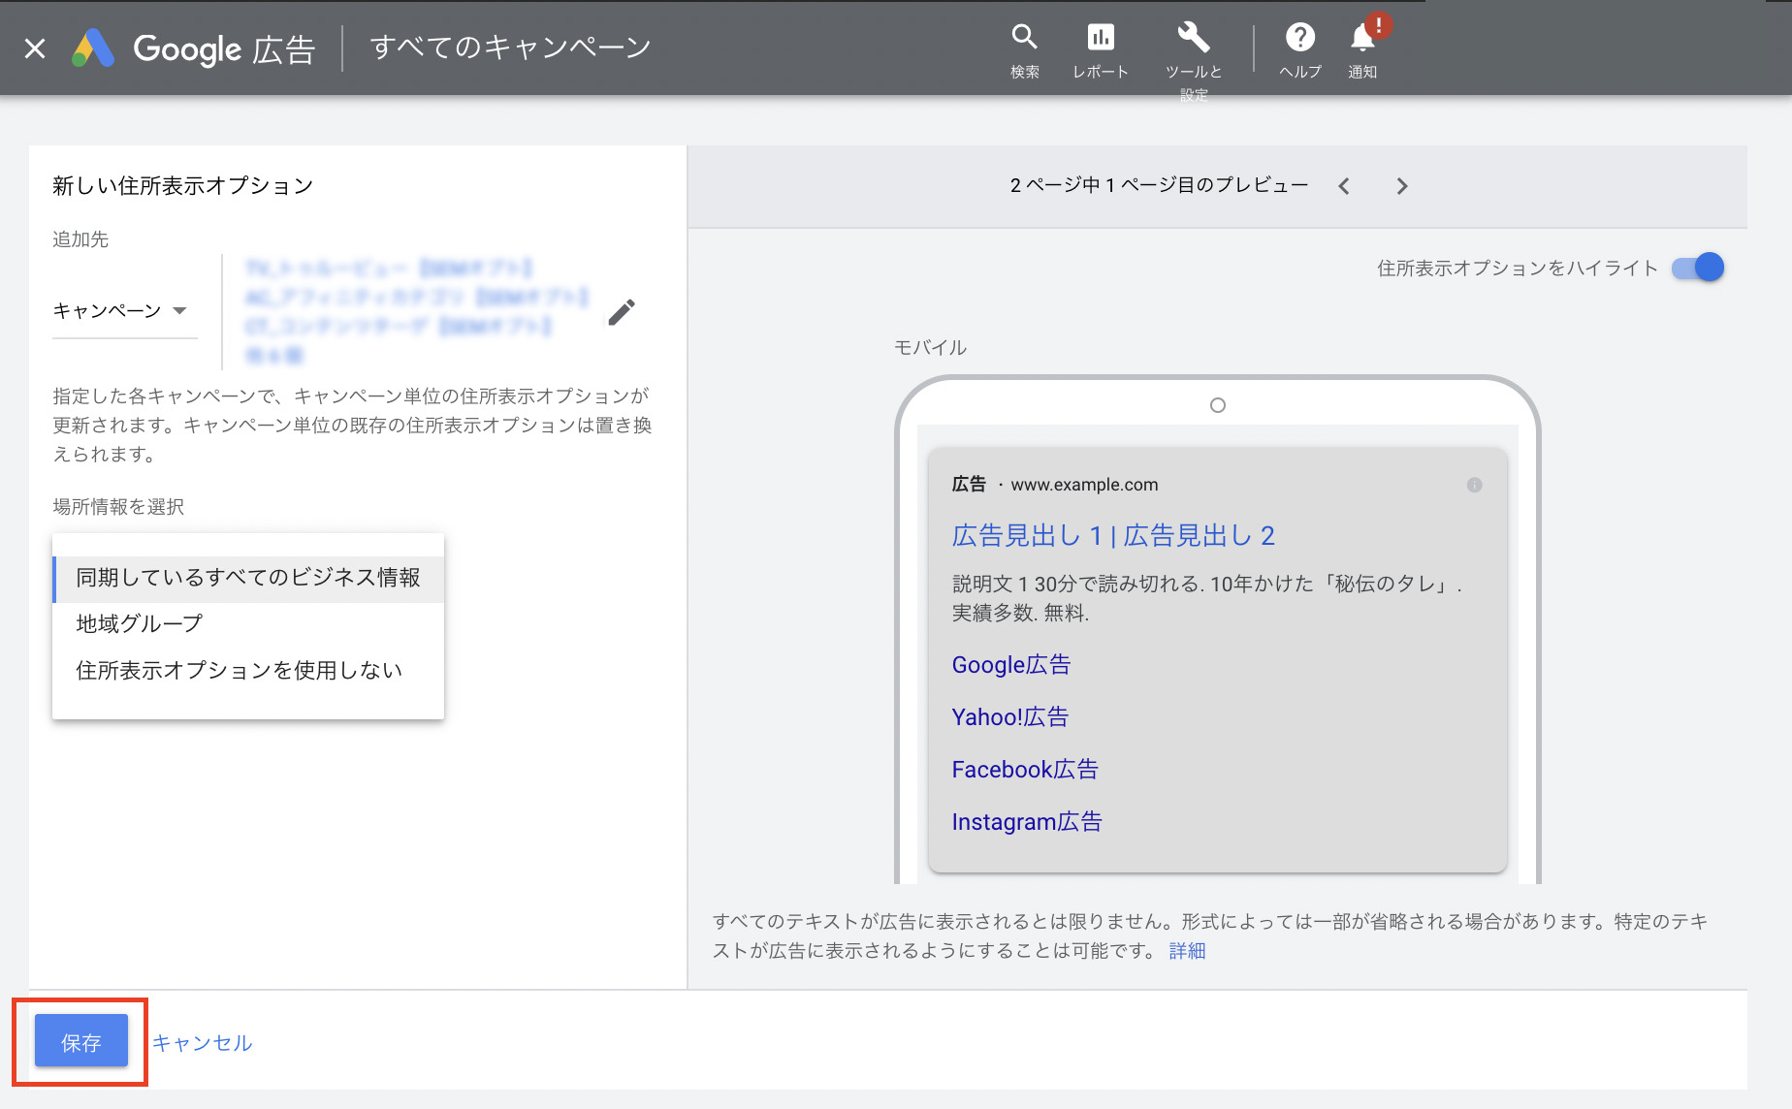Click the キャンセル link

[203, 1042]
